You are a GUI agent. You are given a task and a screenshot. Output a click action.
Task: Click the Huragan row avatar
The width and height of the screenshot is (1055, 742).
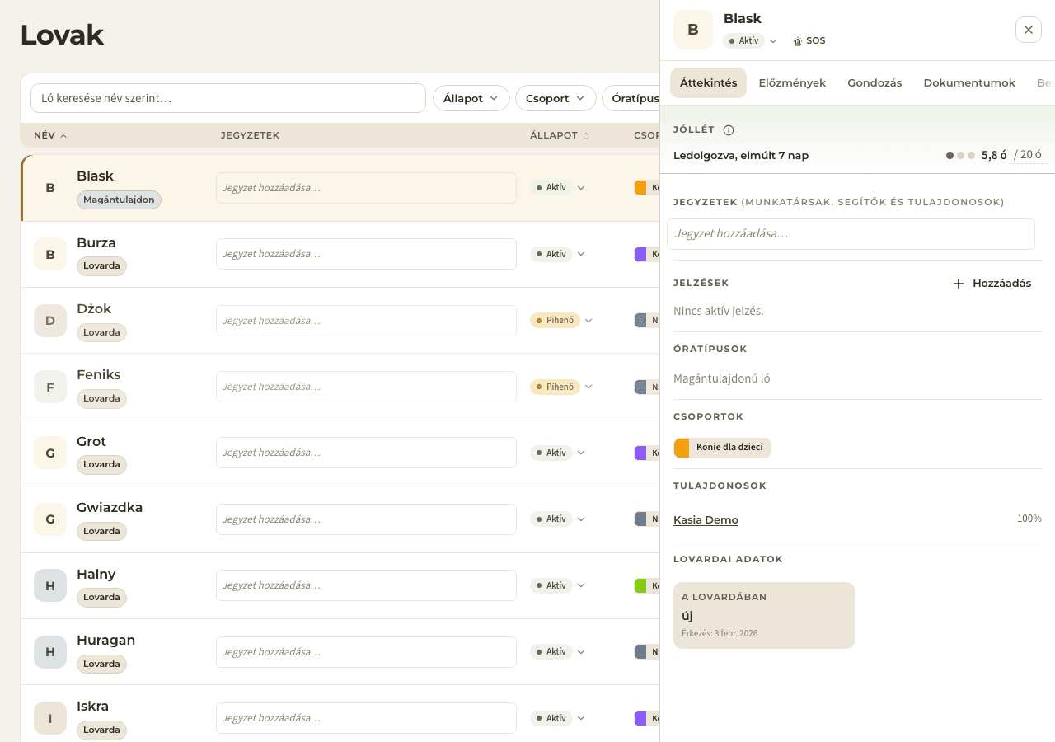pyautogui.click(x=50, y=652)
